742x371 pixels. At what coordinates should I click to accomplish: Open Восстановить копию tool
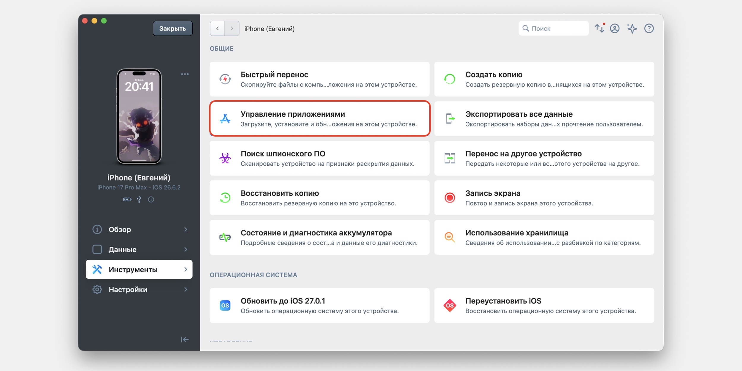[x=319, y=198]
